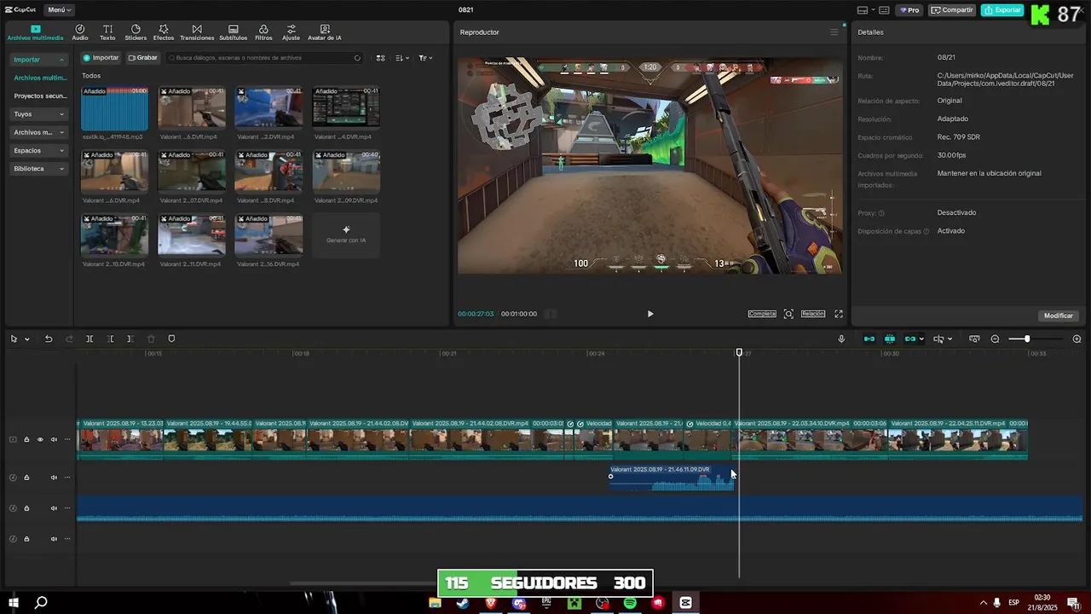Open the Audio tab

click(80, 32)
